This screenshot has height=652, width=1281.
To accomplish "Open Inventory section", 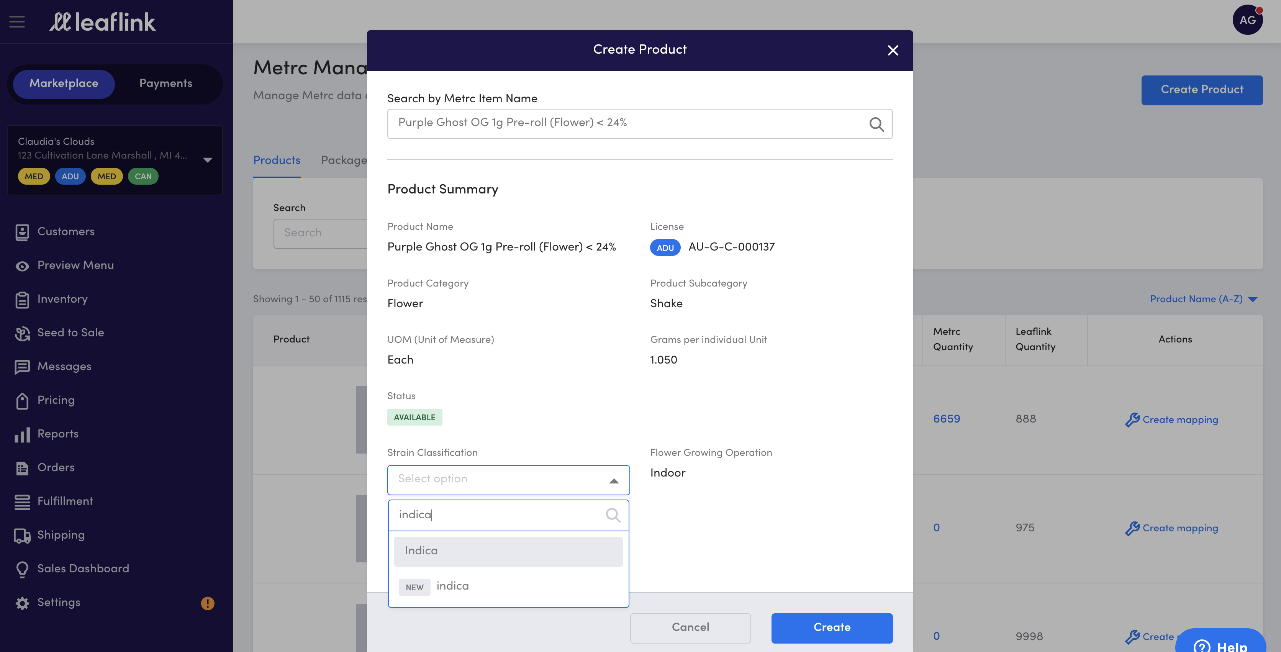I will [62, 300].
